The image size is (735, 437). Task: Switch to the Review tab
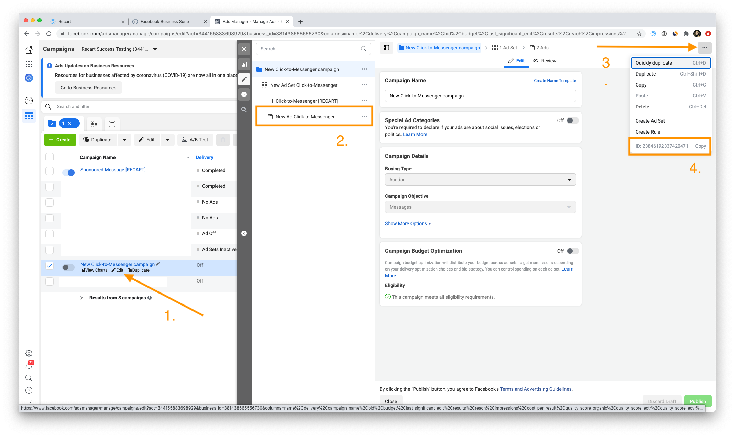click(545, 61)
